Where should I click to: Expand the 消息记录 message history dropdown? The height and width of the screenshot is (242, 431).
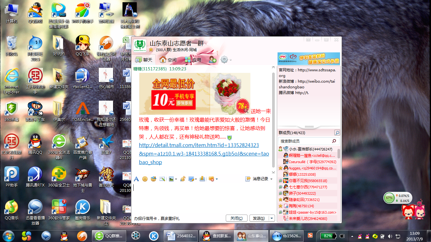tap(271, 179)
